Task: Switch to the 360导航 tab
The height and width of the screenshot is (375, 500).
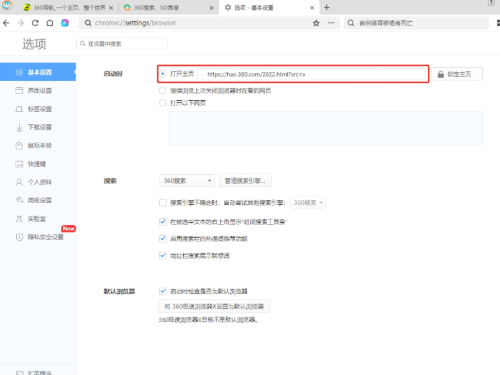Action: [68, 8]
